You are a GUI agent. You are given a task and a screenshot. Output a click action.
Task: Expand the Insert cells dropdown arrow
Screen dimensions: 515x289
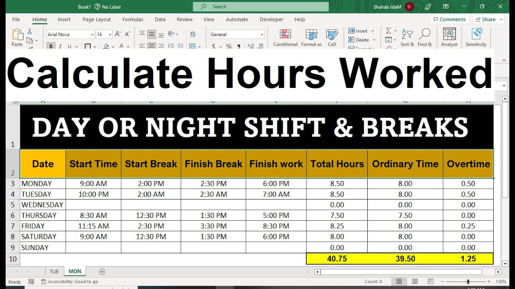373,31
